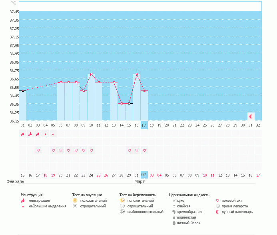Click the medication intake legend icon
277x235 pixels.
click(x=217, y=206)
